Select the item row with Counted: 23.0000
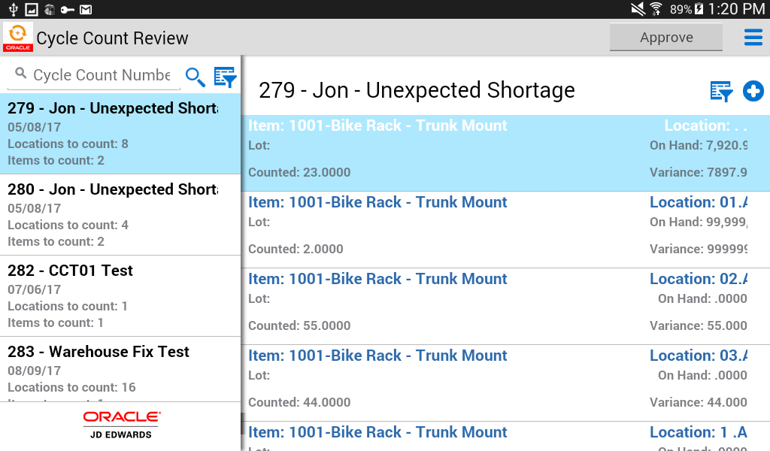 [x=506, y=153]
